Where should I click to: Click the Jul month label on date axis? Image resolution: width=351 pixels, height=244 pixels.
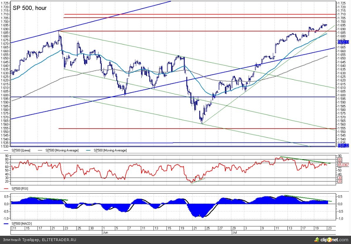[x=235, y=232]
